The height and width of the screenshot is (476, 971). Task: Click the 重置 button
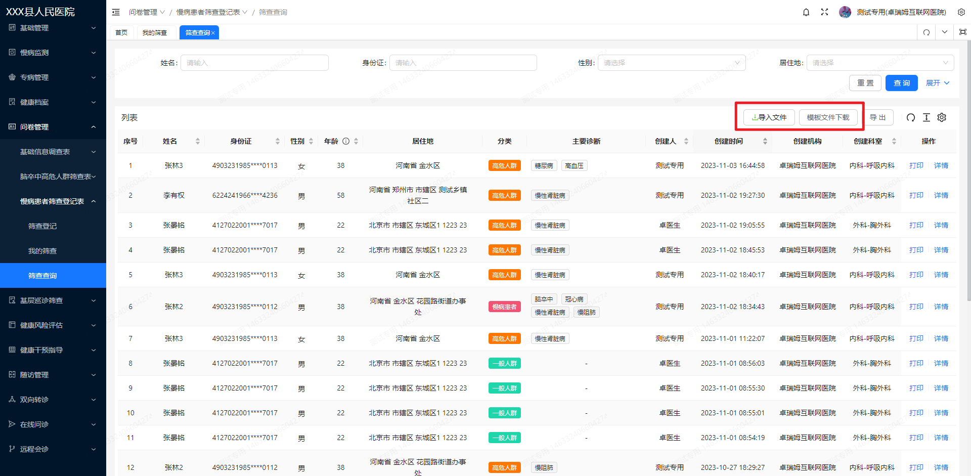tap(865, 83)
